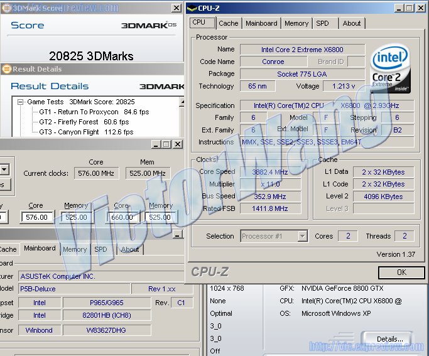Click the OK button in CPU-Z
Screen dimensions: 429x356
point(401,272)
